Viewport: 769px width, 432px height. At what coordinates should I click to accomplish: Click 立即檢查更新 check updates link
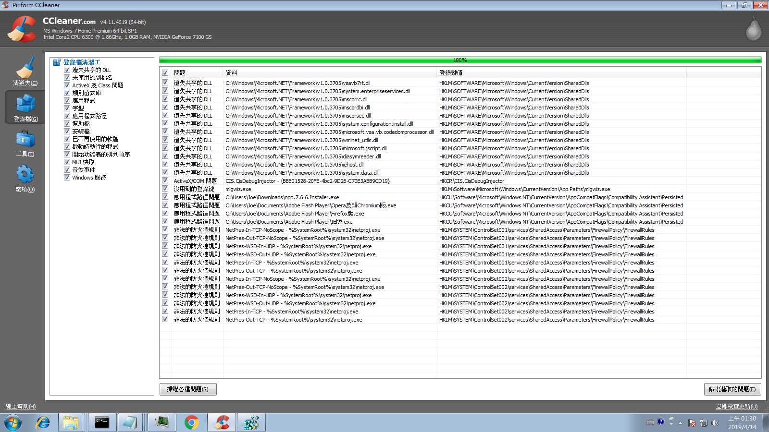pos(737,407)
